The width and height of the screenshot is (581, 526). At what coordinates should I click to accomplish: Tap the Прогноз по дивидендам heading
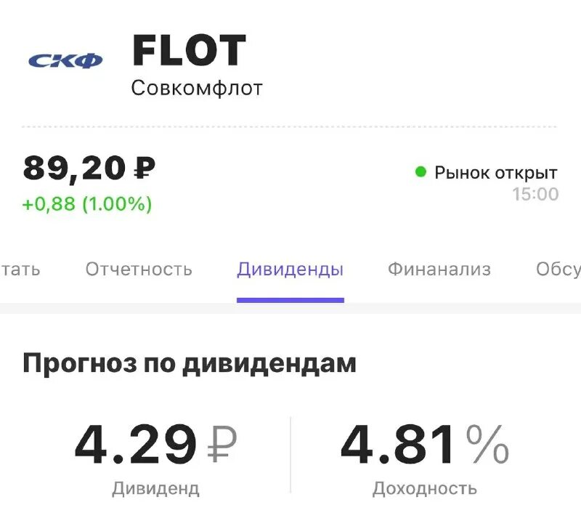[189, 363]
